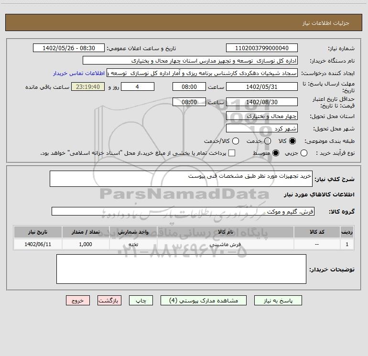Click the واحد شمارش column header
Image resolution: width=368 pixels, height=356 pixels.
pyautogui.click(x=133, y=232)
